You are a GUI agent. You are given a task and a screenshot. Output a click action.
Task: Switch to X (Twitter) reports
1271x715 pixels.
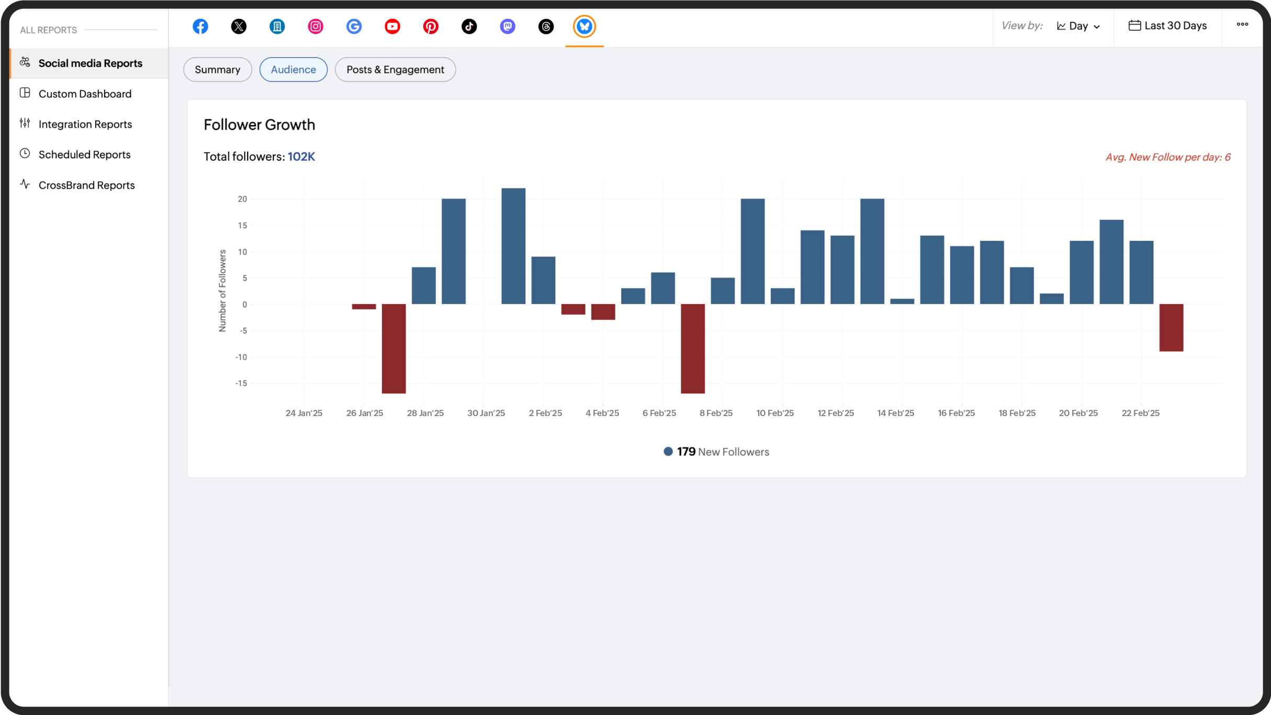coord(239,26)
